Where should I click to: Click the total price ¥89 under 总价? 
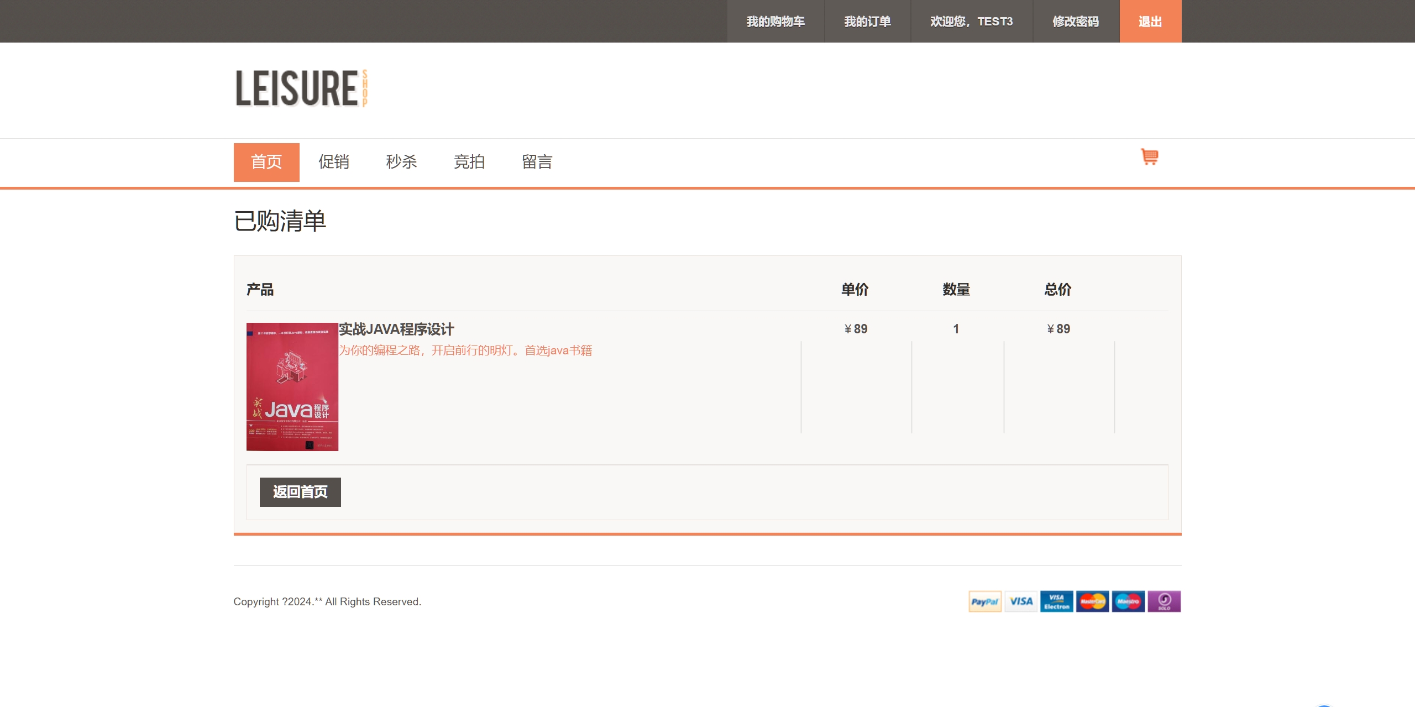[x=1058, y=329]
